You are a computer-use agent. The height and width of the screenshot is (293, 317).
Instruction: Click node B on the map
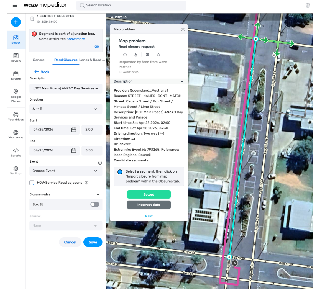(256, 39)
